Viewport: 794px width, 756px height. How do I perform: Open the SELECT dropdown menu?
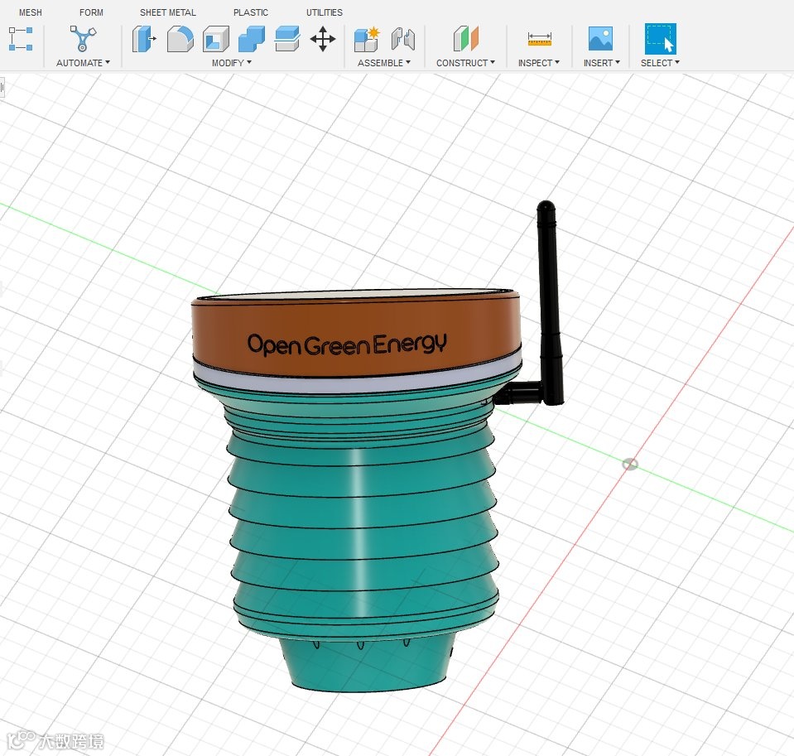pos(660,63)
